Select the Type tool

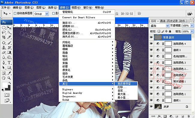(x=9, y=63)
